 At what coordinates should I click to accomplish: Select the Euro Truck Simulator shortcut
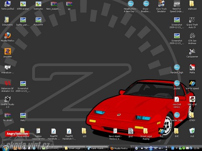(162, 7)
